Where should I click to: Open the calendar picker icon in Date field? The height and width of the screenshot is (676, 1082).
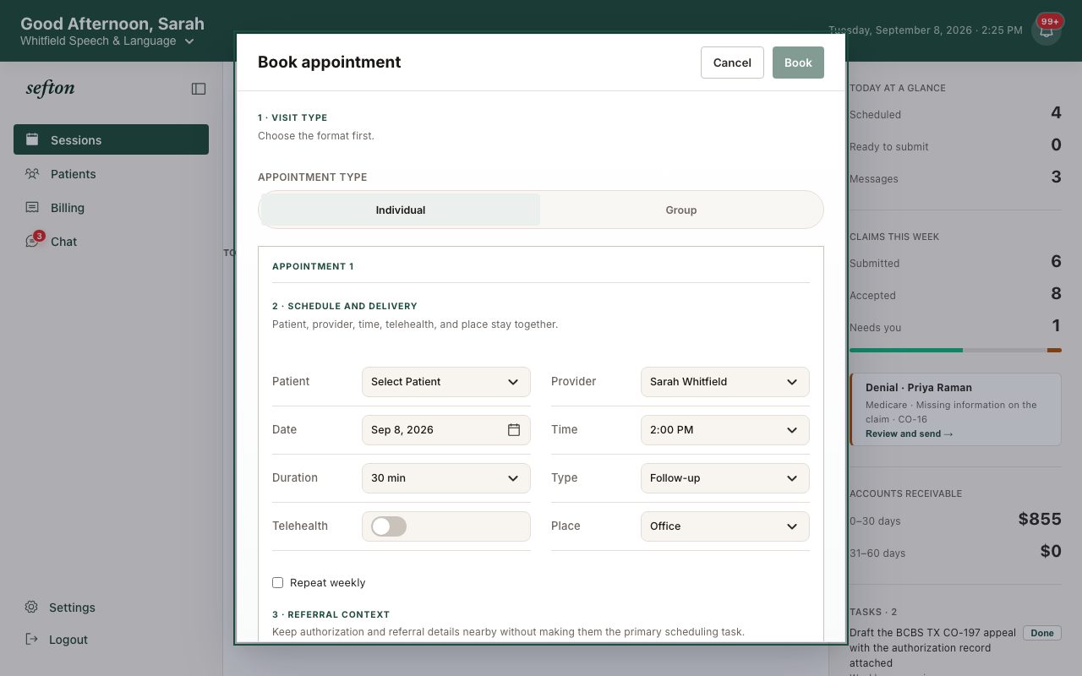click(x=514, y=429)
